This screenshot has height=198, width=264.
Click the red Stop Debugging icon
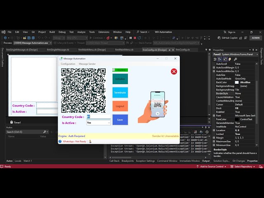coord(135,38)
